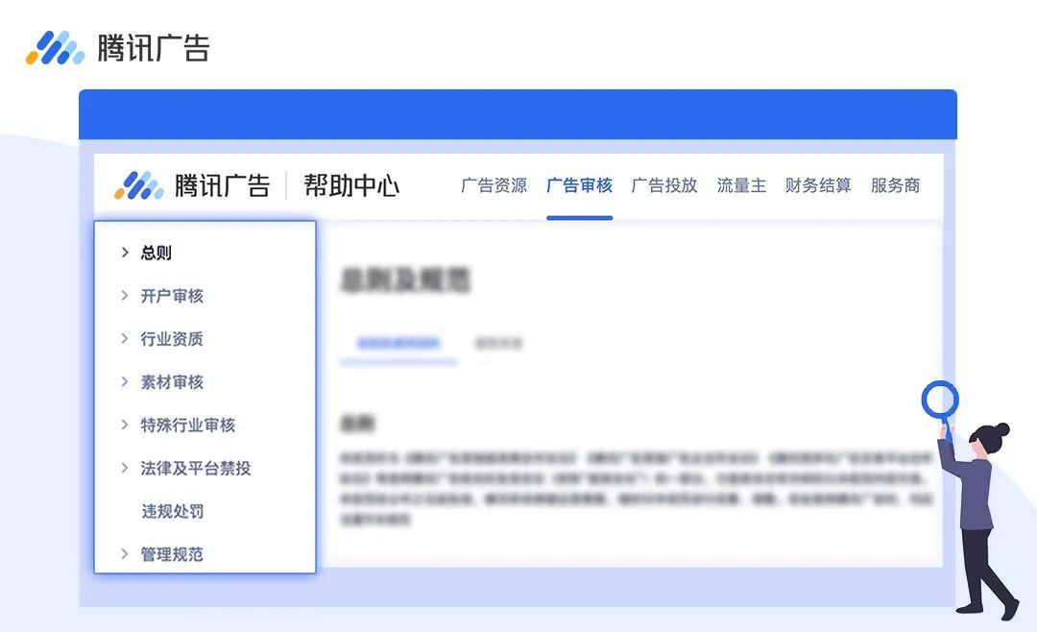This screenshot has width=1037, height=632.
Task: Open the 流量主 tab
Action: [741, 185]
